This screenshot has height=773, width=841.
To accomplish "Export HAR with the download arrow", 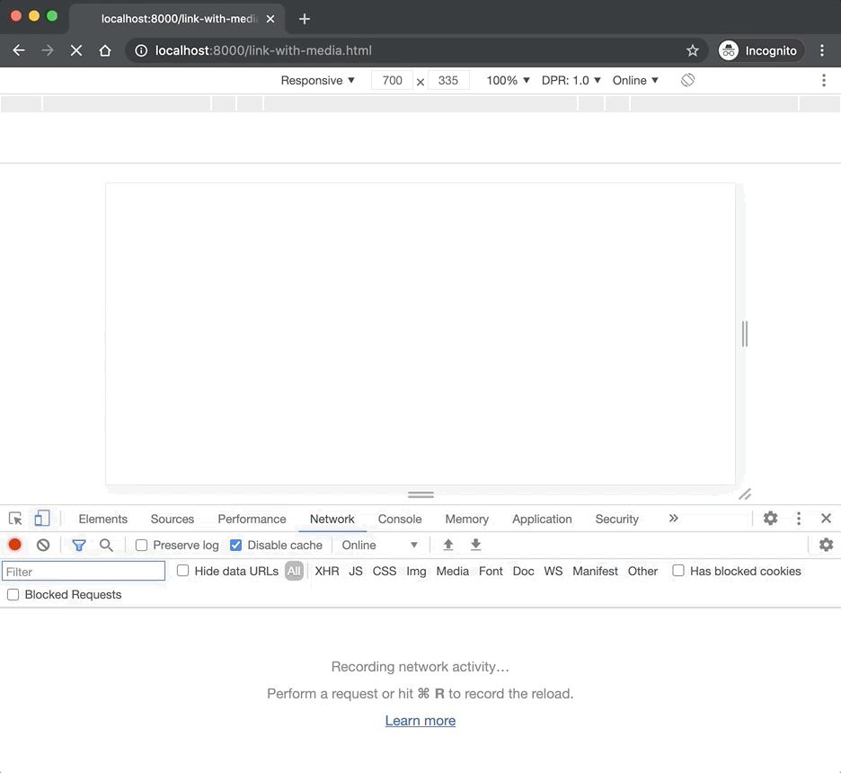I will (x=475, y=545).
